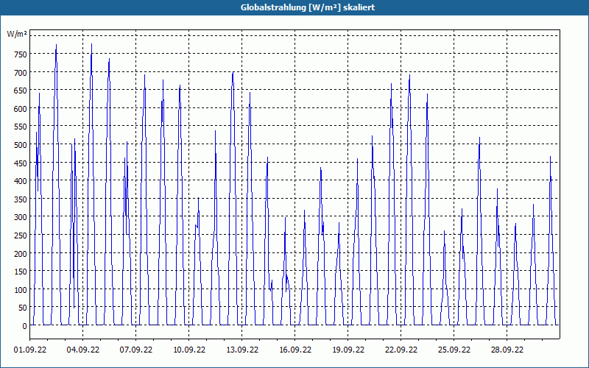Click the date label 01.09.22
The height and width of the screenshot is (368, 589).
pos(30,350)
